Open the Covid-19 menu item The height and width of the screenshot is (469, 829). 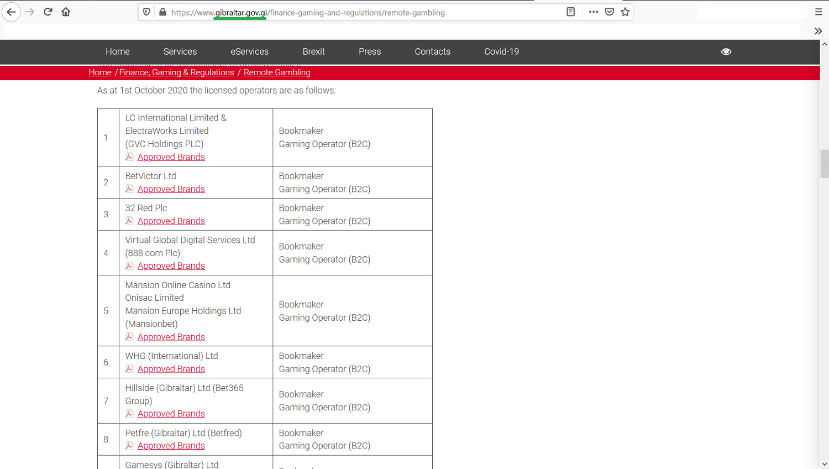coord(501,51)
